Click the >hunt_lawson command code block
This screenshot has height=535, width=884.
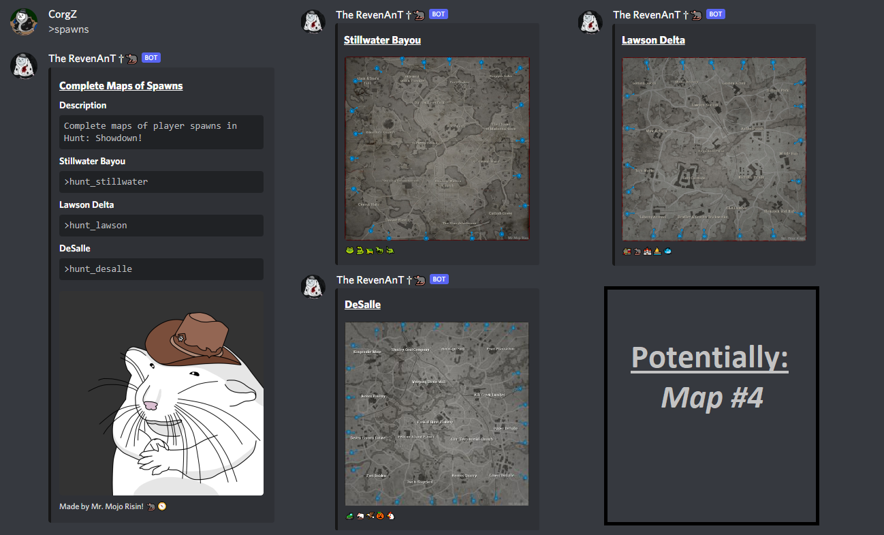click(161, 226)
